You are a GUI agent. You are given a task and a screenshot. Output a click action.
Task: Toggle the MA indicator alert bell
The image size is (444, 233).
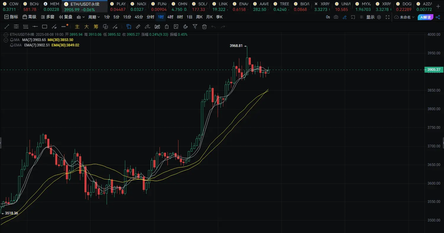[x=12, y=40]
